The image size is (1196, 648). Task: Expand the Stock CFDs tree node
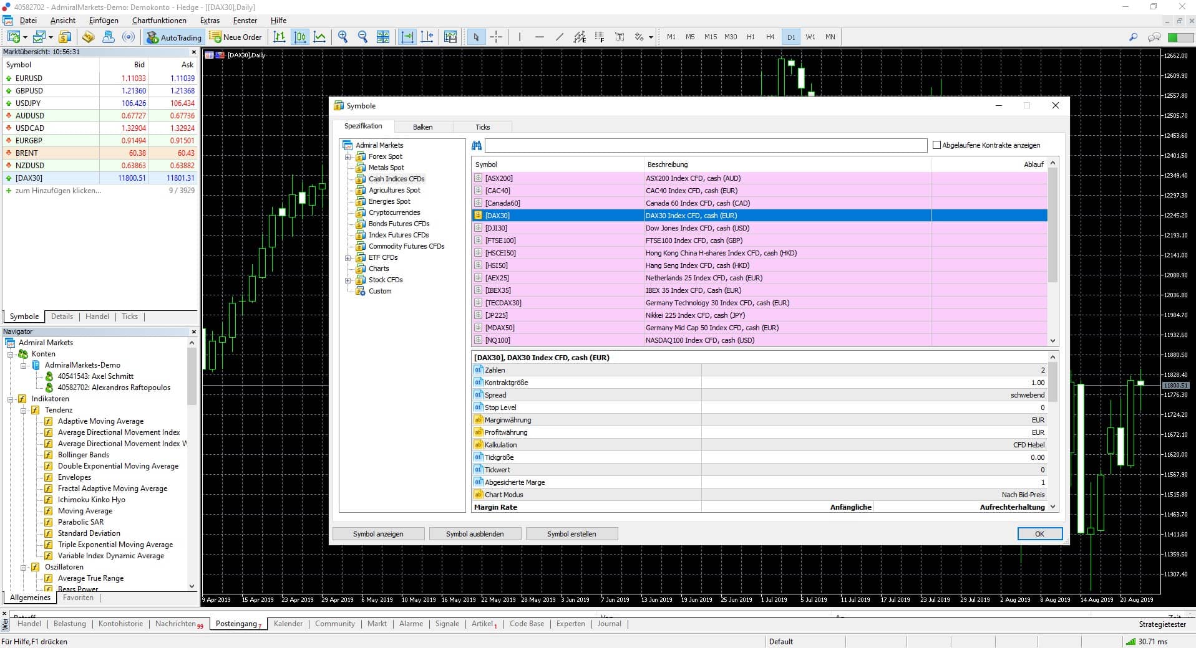click(x=347, y=280)
